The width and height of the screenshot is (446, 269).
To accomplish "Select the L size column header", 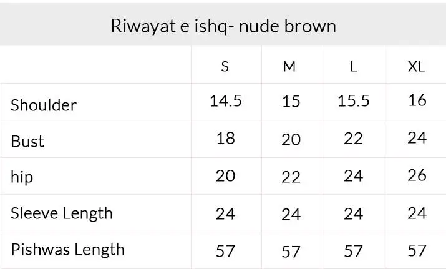I will click(354, 67).
